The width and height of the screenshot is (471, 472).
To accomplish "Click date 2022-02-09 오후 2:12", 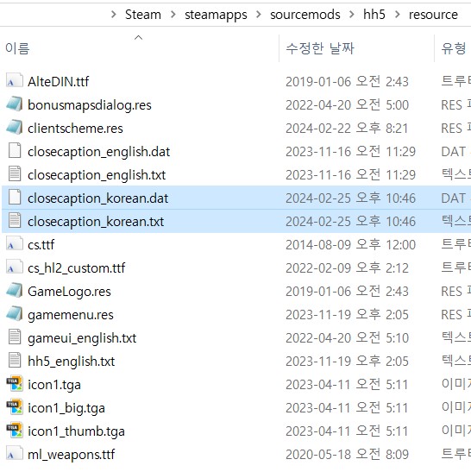I will (347, 268).
